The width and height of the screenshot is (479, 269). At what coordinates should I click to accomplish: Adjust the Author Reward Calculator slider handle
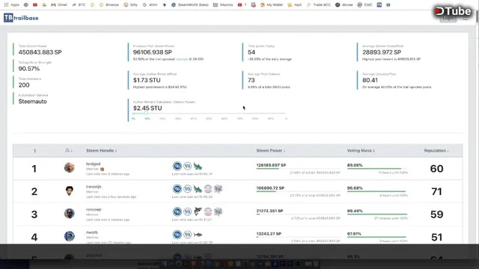coord(146,113)
